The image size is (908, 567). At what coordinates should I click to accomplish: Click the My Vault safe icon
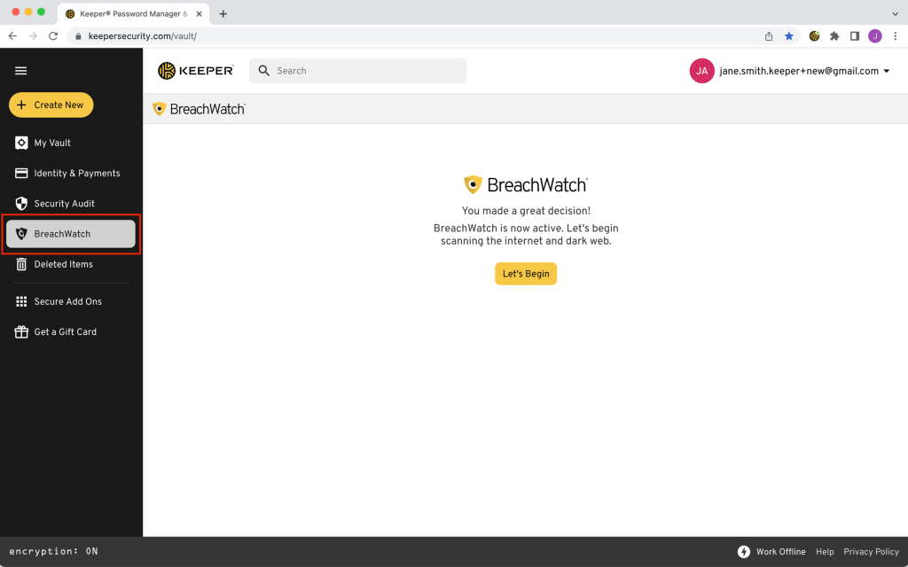click(x=21, y=143)
